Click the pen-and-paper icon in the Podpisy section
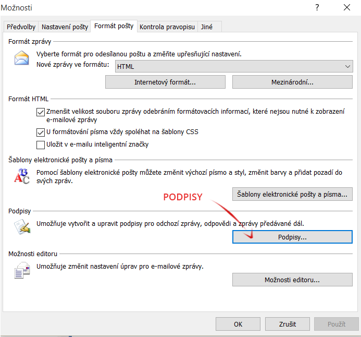 22,226
